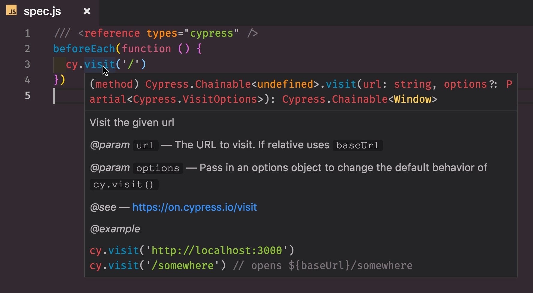Click 'http://localhost:3000' example string
This screenshot has height=293, width=533.
[x=217, y=250]
